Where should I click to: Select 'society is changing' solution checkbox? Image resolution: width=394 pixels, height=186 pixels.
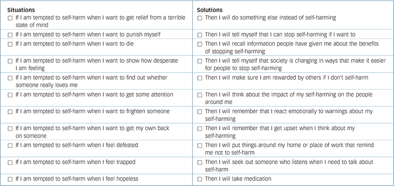[x=201, y=61]
